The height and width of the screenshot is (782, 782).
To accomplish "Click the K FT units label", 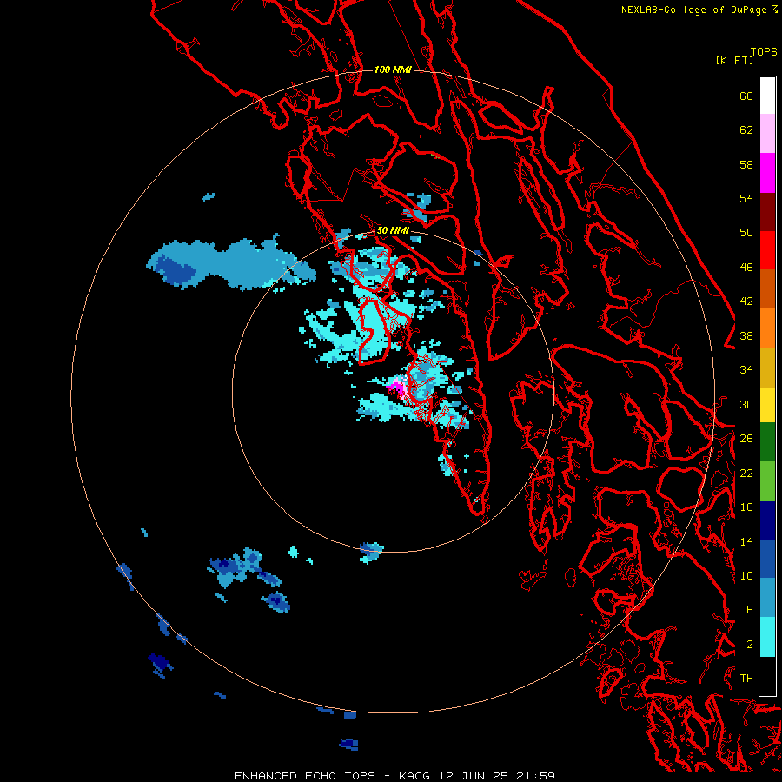I will [734, 60].
